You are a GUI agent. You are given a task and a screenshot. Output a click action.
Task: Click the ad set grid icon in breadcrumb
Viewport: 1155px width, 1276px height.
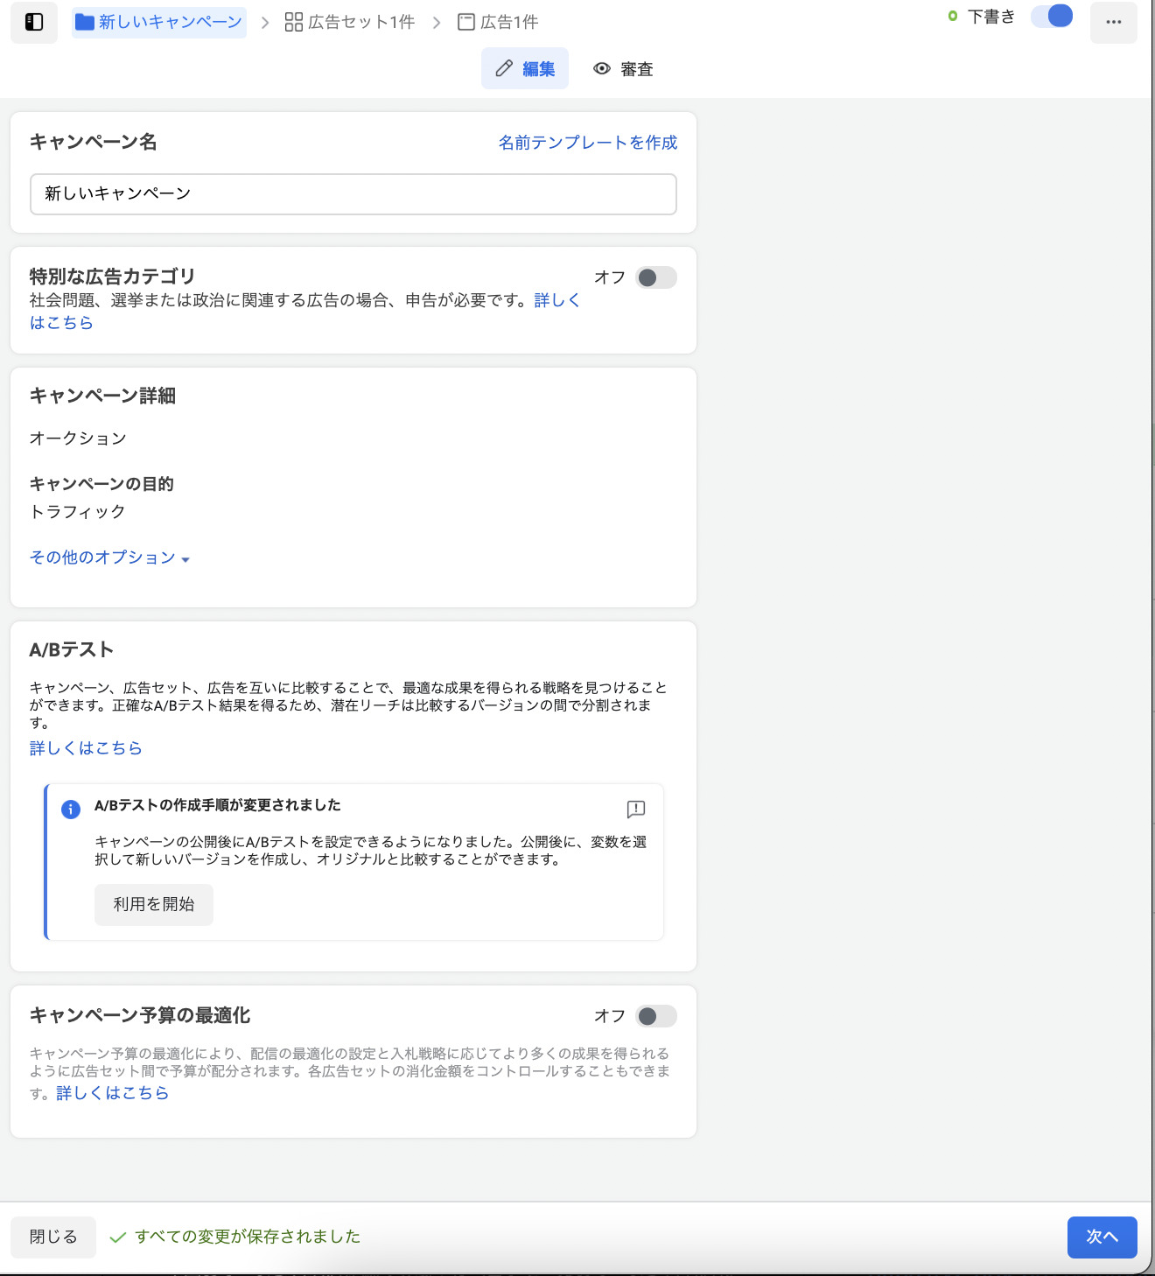pos(294,22)
